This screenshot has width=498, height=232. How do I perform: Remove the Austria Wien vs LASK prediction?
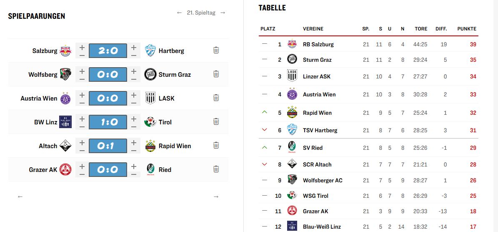pyautogui.click(x=216, y=98)
